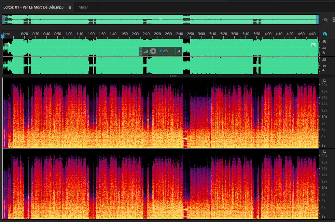Click the HUD drag grip handle
335x222 pixels.
click(x=141, y=51)
